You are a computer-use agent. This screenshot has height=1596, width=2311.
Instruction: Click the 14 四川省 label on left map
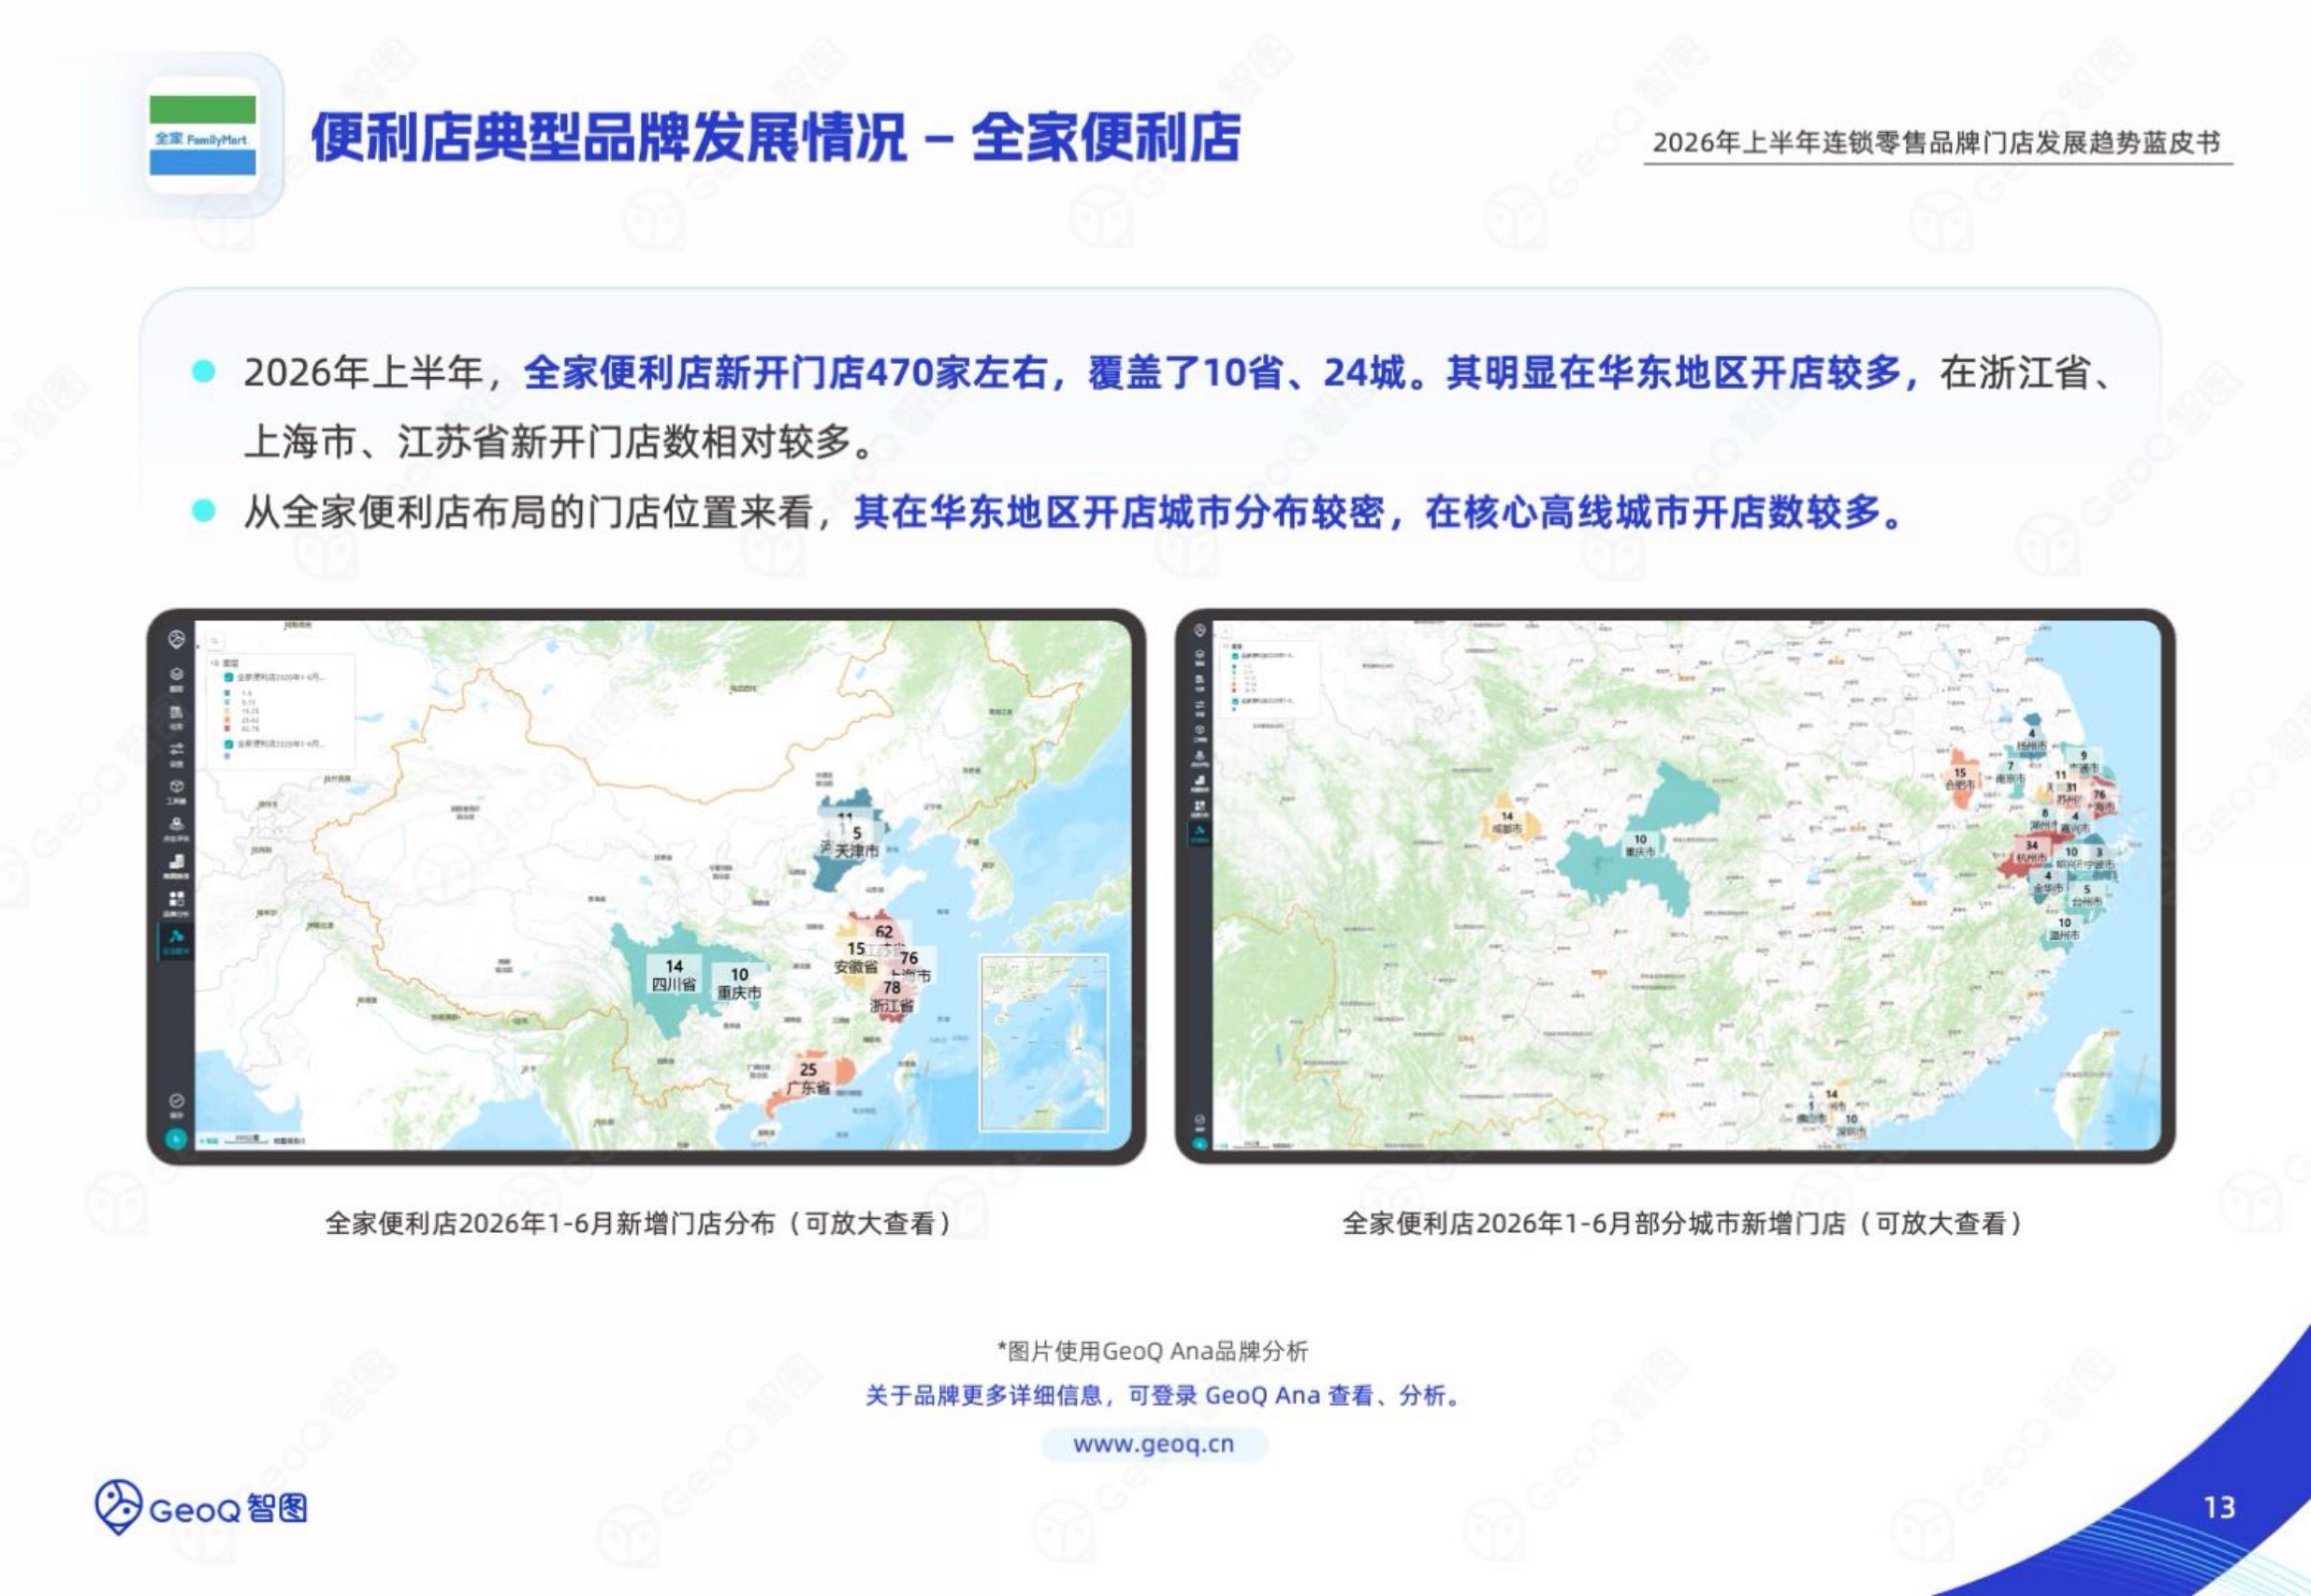tap(674, 975)
